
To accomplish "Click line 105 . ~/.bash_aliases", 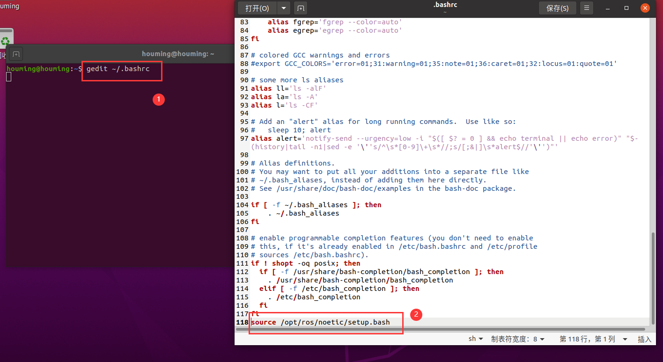I will point(303,213).
